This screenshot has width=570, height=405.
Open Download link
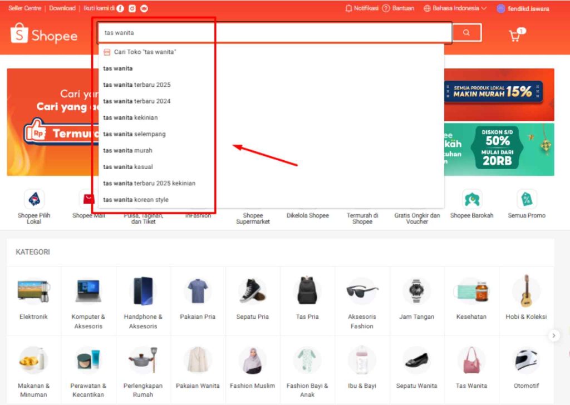(62, 8)
